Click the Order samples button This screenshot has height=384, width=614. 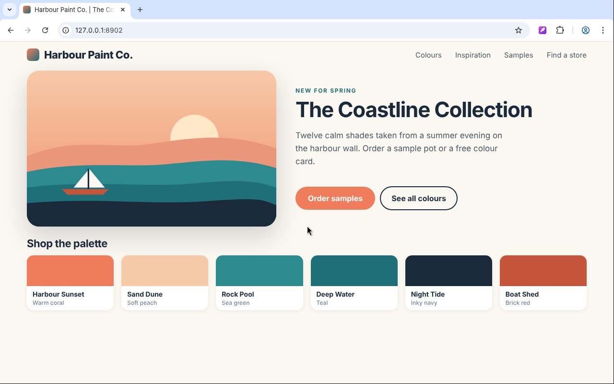(x=335, y=198)
